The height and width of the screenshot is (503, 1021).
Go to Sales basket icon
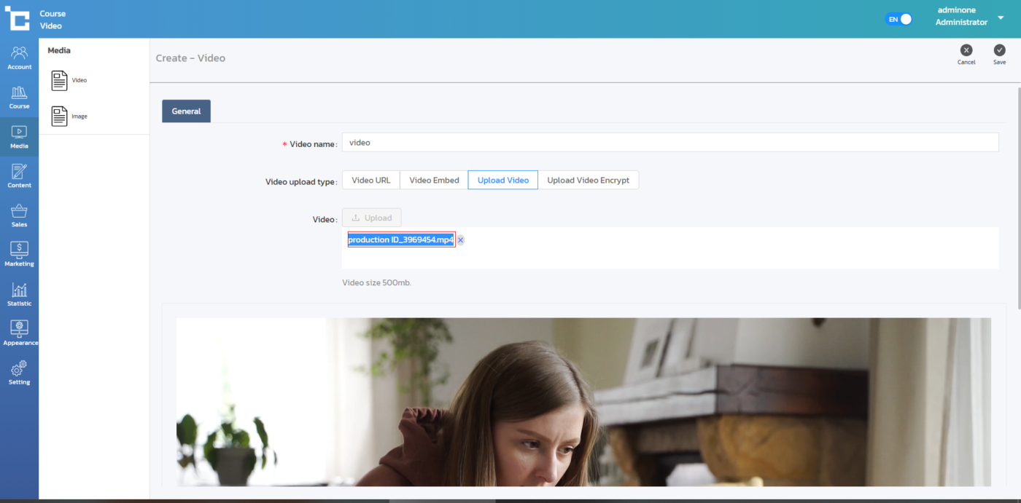(19, 214)
